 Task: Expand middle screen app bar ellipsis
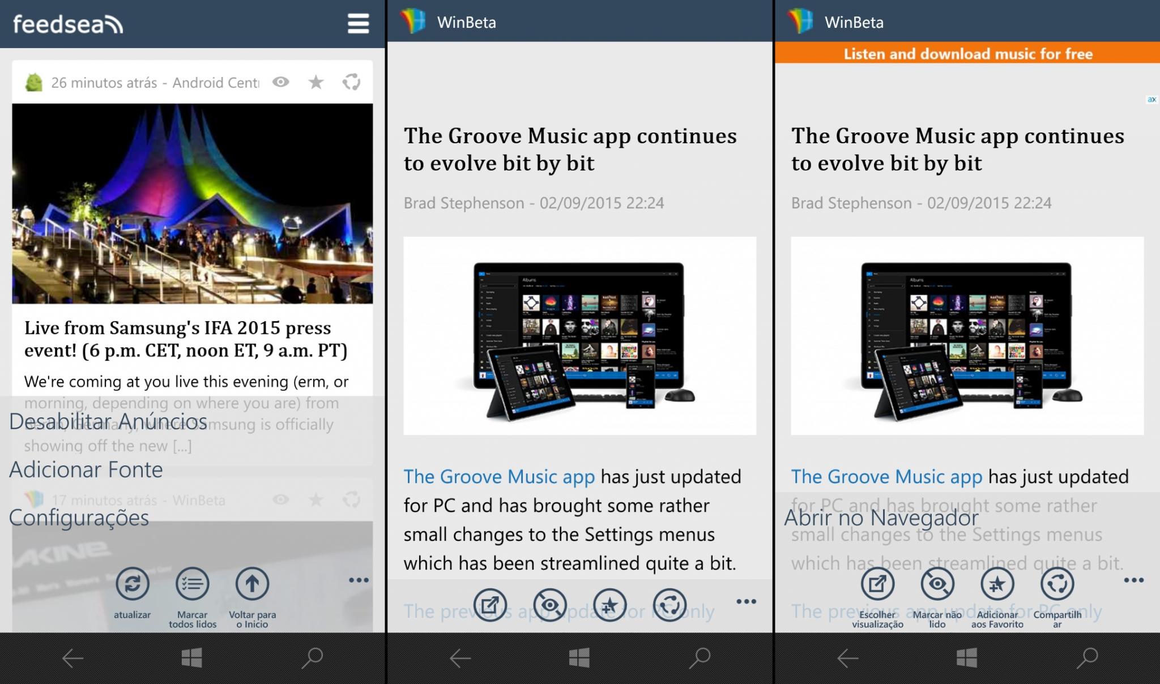pos(746,601)
